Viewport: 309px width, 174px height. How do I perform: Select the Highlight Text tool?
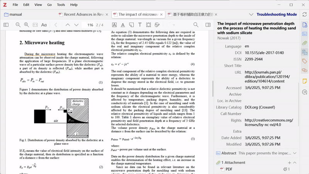pos(114,25)
